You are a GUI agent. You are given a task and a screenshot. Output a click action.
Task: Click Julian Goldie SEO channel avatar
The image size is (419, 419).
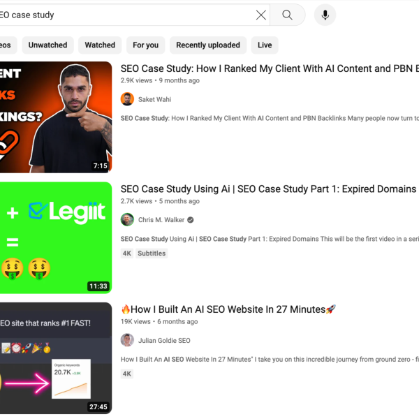[x=127, y=340]
